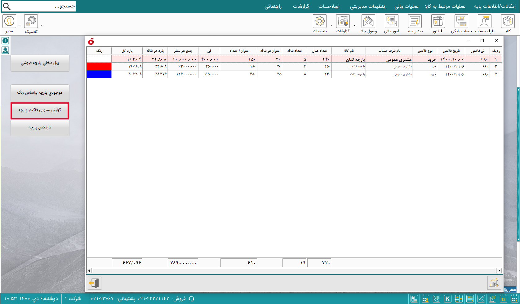Open the عمليات مالي menu
Screen dimensions: 520x304
point(406,6)
